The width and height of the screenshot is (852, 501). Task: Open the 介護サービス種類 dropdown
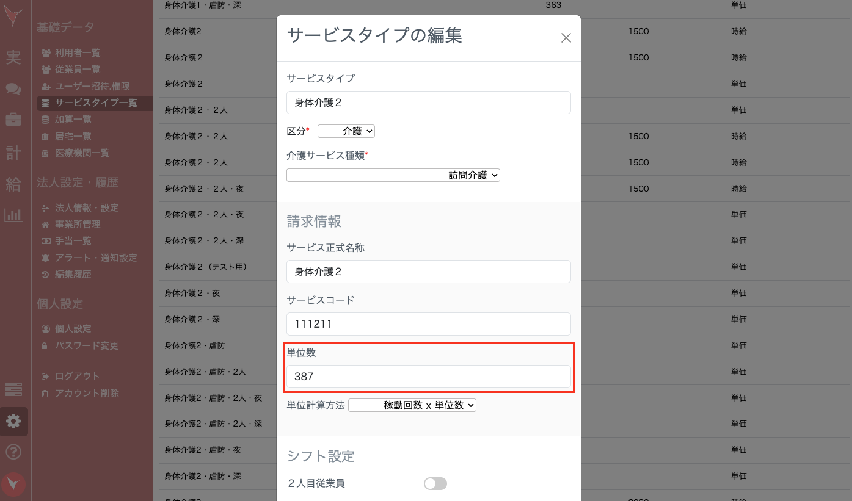click(393, 175)
